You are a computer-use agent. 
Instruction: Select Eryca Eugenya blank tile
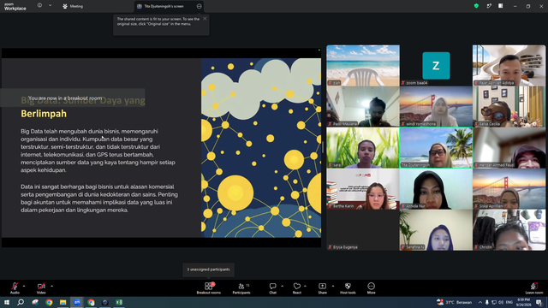coord(363,230)
